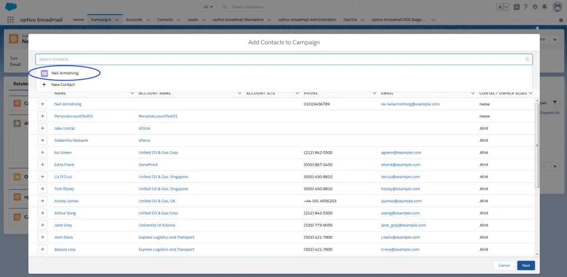Viewport: 567px width, 277px height.
Task: Open the optivo broadmail Mandators tab
Action: pyautogui.click(x=238, y=20)
